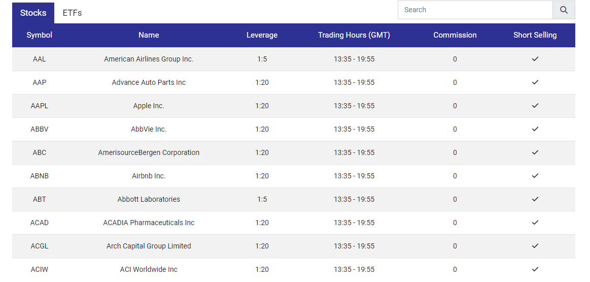
Task: Focus the Search input field
Action: (x=475, y=10)
